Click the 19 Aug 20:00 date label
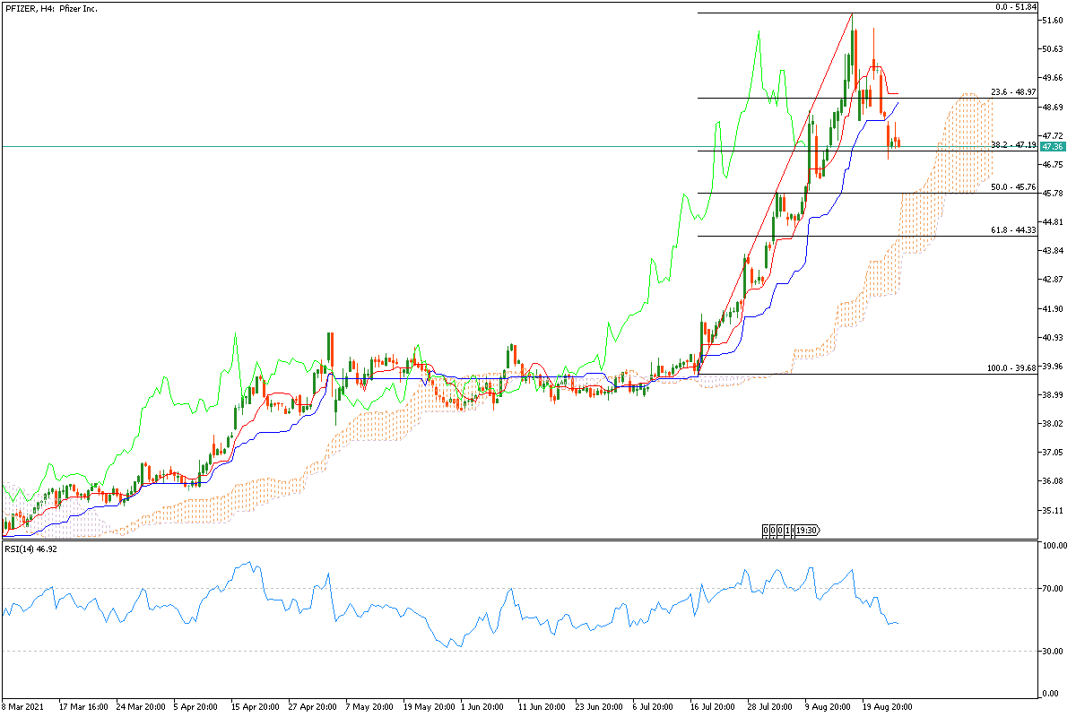The height and width of the screenshot is (717, 1076). point(887,706)
